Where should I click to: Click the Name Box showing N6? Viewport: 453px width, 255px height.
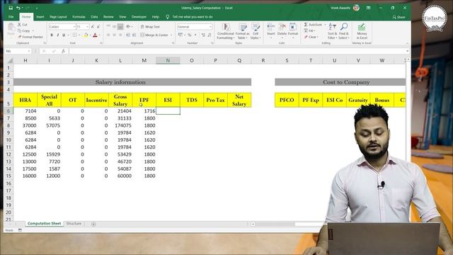[x=18, y=51]
